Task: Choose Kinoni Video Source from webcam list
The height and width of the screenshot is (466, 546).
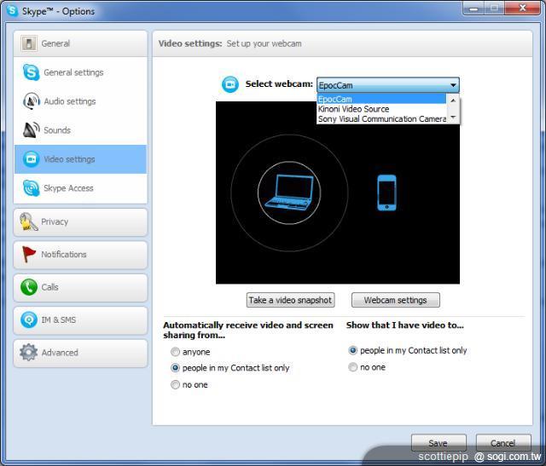Action: pyautogui.click(x=353, y=109)
